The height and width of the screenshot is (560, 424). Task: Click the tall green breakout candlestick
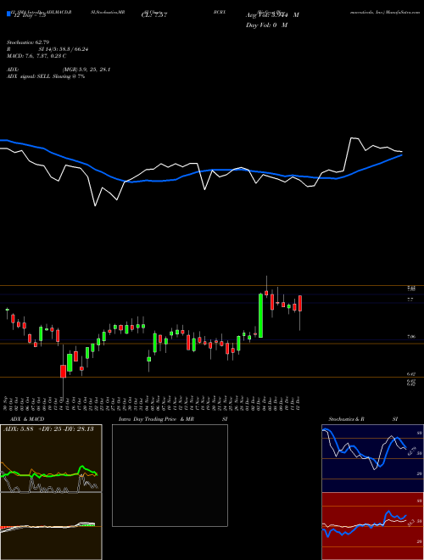pos(261,316)
